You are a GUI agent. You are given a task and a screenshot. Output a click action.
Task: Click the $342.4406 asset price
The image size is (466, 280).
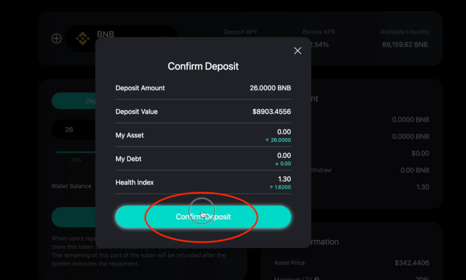pyautogui.click(x=412, y=263)
